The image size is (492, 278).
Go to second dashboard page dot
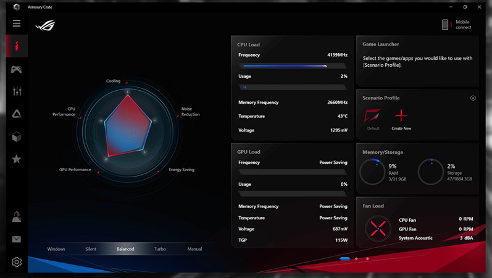click(x=356, y=258)
